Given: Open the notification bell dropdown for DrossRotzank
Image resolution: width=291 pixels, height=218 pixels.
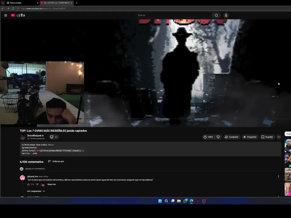Looking at the screenshot, I should click(x=53, y=137).
